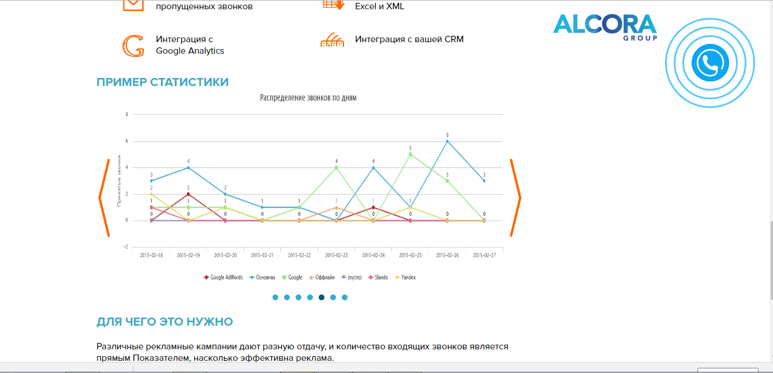Click the last carousel navigation dot
Image resolution: width=773 pixels, height=373 pixels.
click(x=345, y=298)
